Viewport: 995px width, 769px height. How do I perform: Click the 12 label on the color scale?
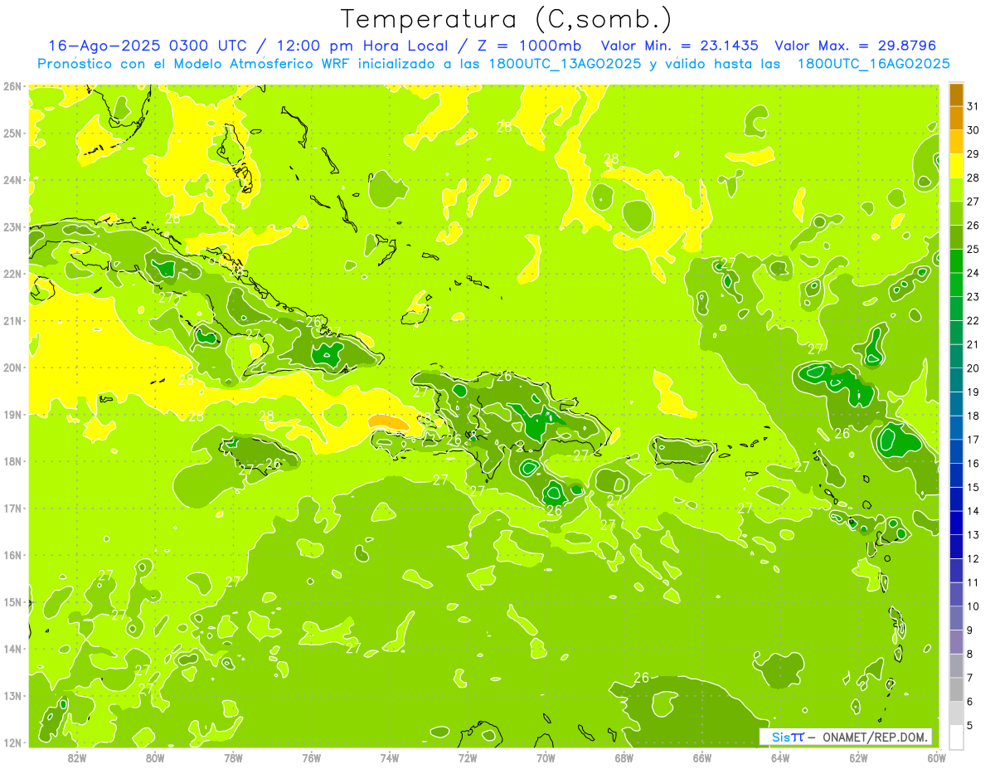[973, 558]
